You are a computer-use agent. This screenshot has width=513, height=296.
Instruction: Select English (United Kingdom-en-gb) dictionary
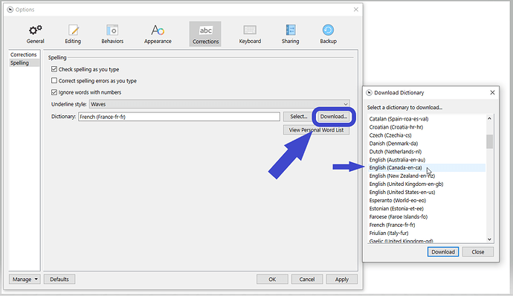tap(426, 184)
